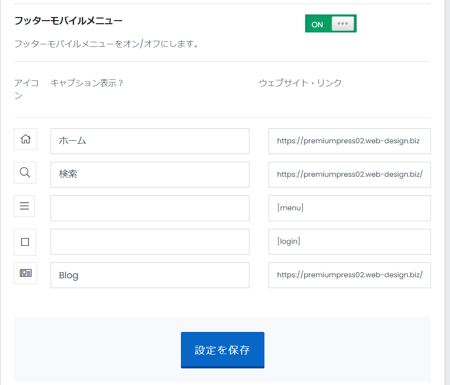Screen dimensions: 450x385
Task: Click the empty caption field beside [menu]
Action: click(150, 208)
